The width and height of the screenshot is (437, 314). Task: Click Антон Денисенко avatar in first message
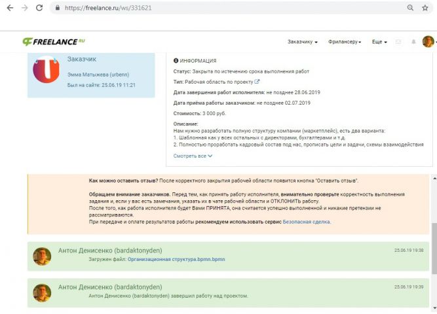[42, 256]
